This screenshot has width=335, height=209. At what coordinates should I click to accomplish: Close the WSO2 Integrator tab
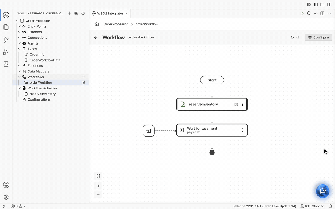127,13
